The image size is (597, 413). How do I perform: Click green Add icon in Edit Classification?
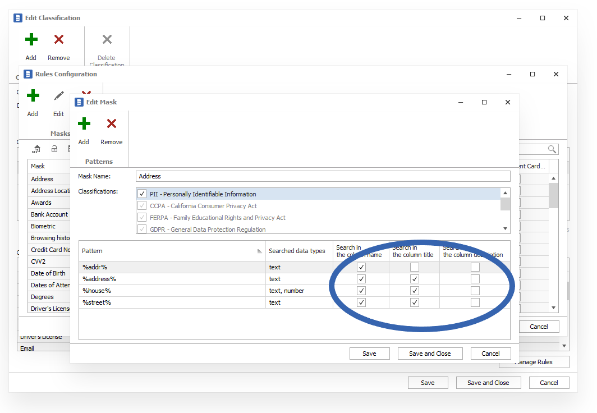click(x=31, y=40)
